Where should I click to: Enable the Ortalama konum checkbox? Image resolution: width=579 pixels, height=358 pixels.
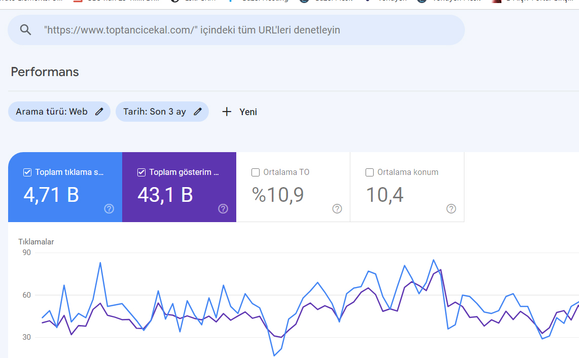370,172
